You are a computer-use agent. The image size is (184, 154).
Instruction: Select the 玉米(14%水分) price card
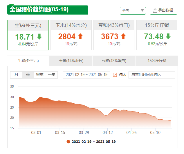71,35
